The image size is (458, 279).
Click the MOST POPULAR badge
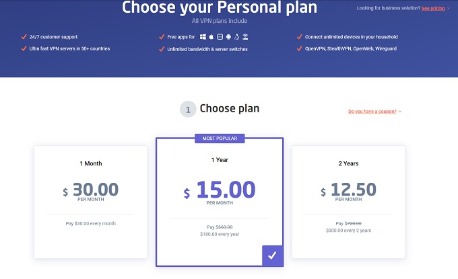coord(220,138)
